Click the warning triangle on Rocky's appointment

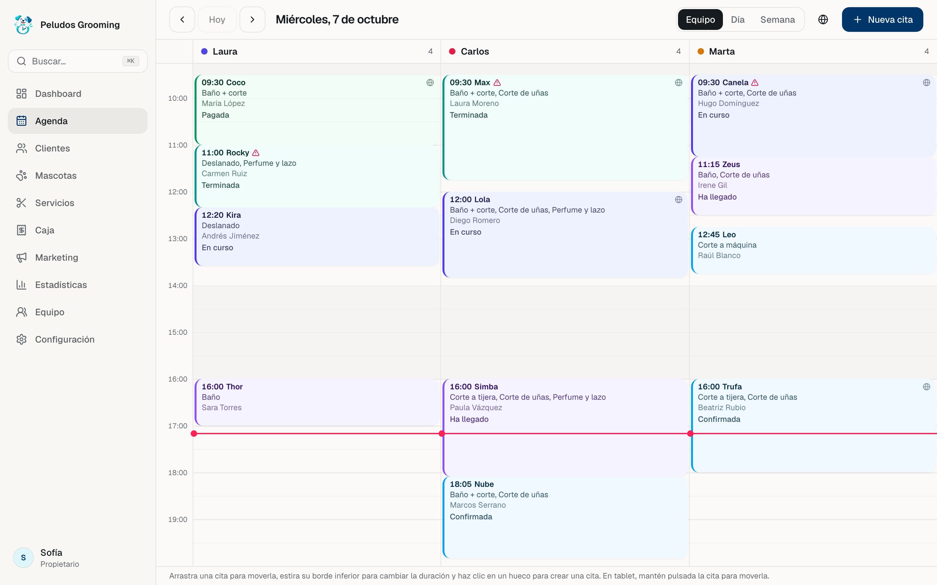coord(255,153)
